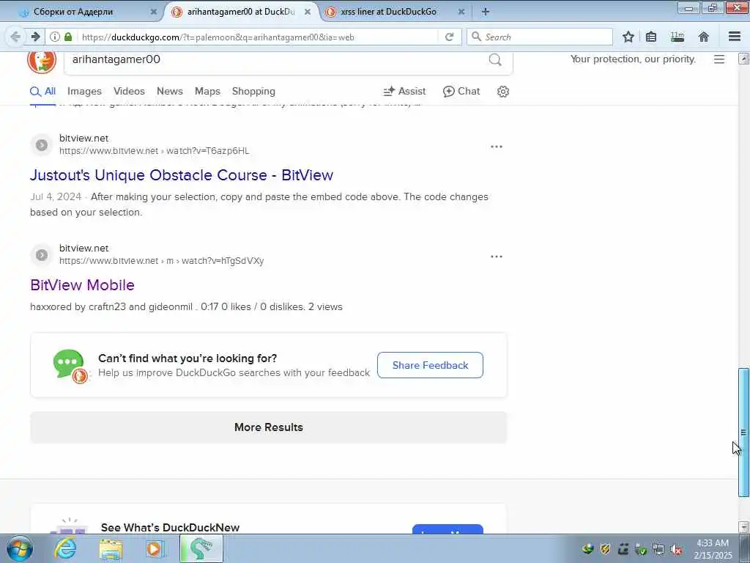Reload the page with the refresh icon
The image size is (750, 563).
tap(449, 37)
